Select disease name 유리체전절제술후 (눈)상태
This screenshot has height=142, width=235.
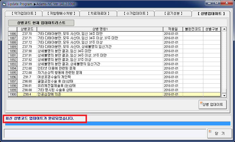100,86
